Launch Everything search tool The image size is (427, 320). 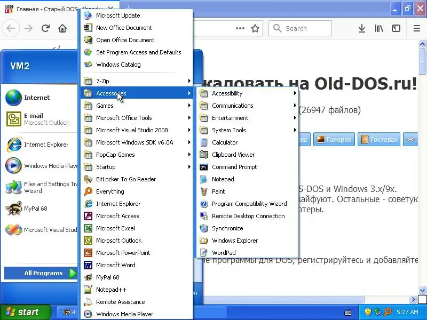(137, 191)
